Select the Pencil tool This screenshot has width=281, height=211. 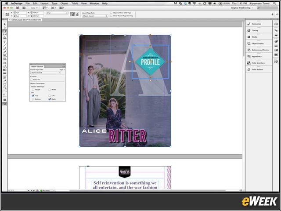5,52
